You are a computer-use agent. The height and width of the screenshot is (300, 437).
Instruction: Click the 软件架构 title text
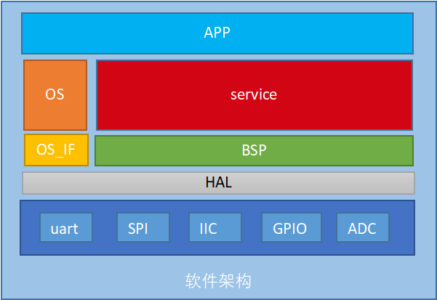click(218, 281)
